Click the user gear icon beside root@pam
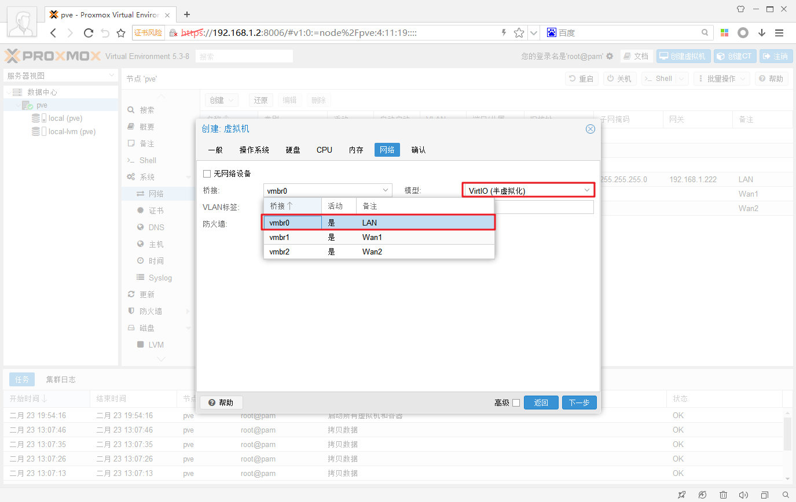Image resolution: width=796 pixels, height=502 pixels. 610,56
